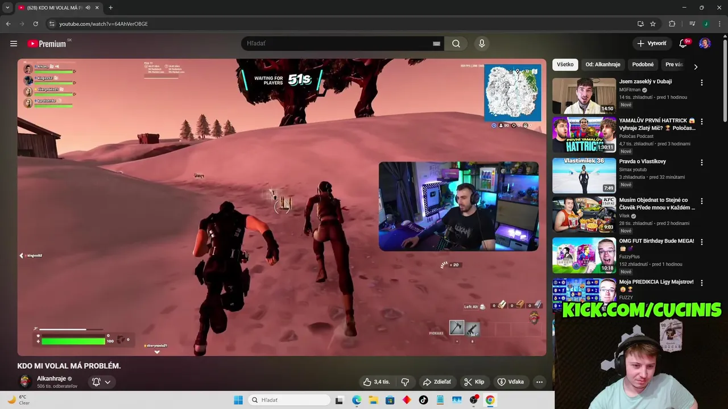Install app icon in address bar
The height and width of the screenshot is (409, 728).
640,24
